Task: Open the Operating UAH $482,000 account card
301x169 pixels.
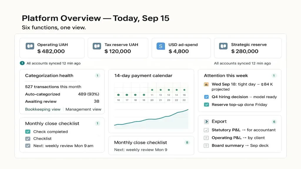Action: (52, 48)
